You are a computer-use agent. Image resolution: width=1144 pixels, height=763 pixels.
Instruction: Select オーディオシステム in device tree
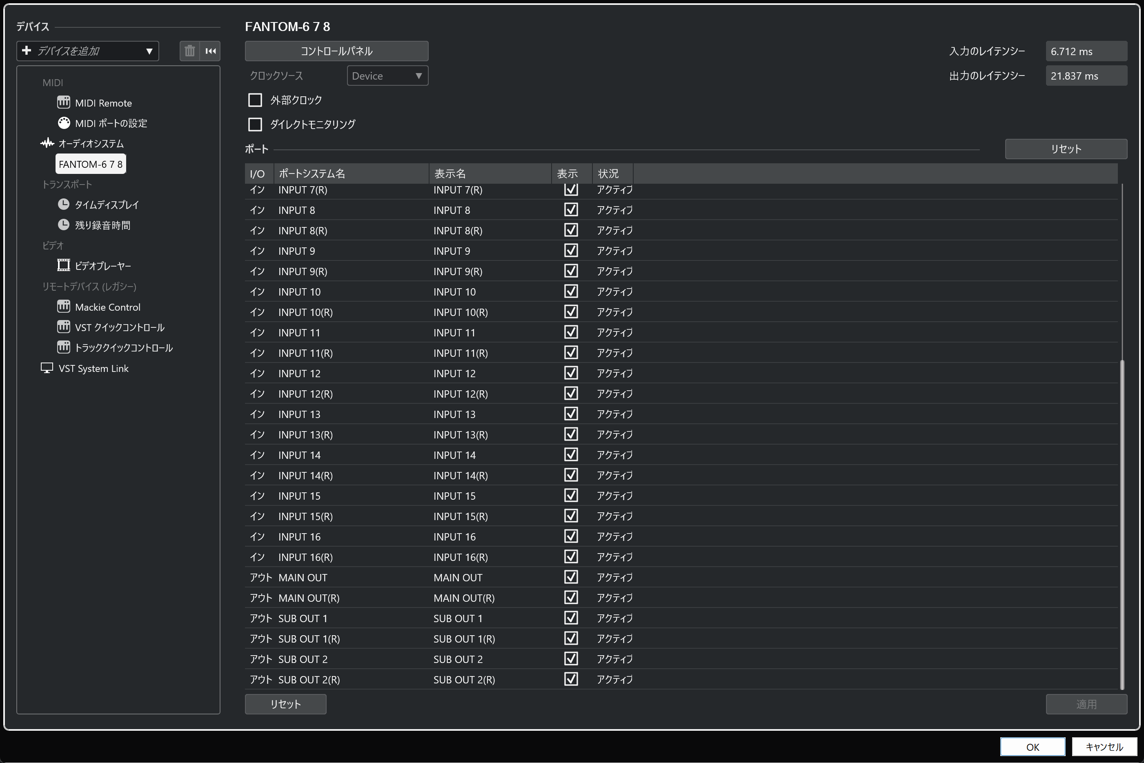(x=91, y=144)
